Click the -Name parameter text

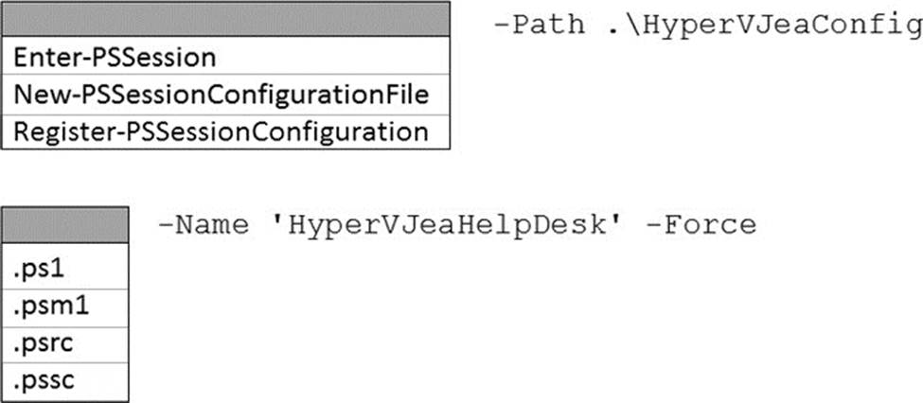coord(202,225)
